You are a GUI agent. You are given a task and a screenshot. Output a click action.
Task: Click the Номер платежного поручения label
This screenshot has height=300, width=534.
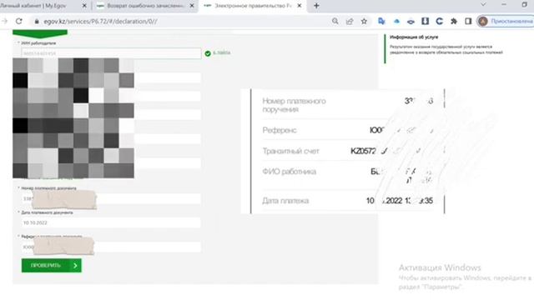pyautogui.click(x=294, y=105)
